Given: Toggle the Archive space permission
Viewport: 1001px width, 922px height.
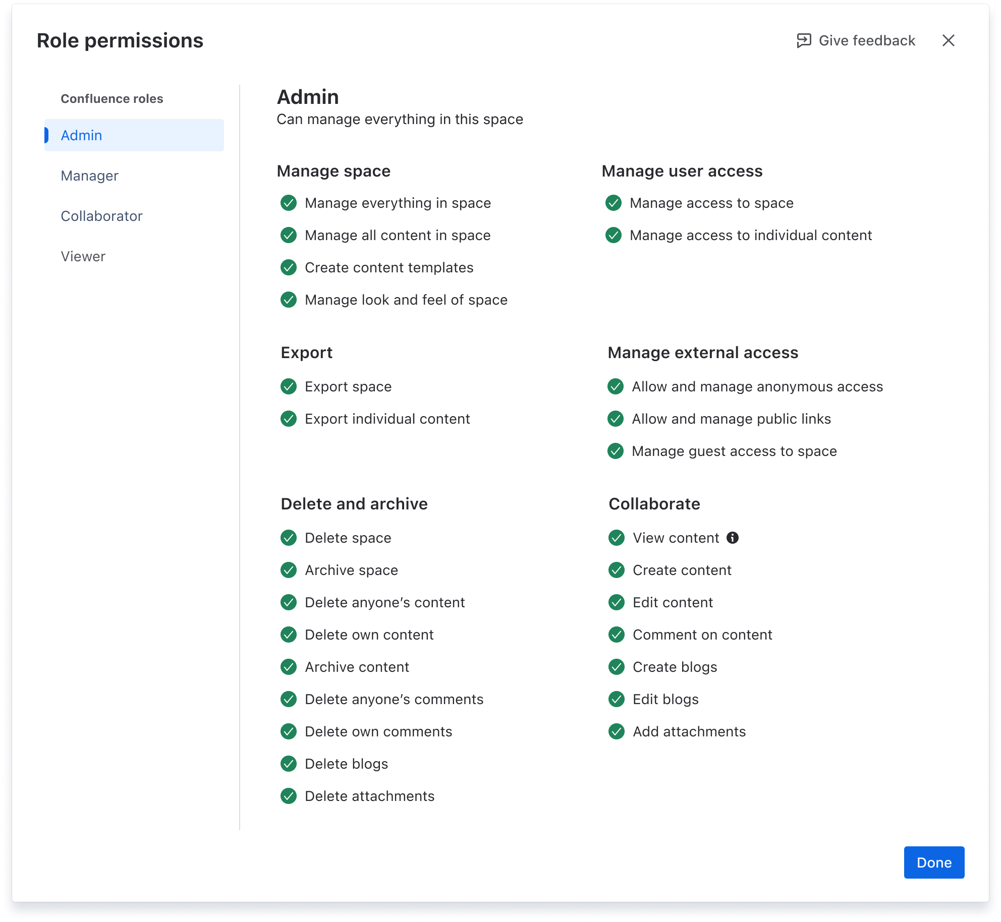Looking at the screenshot, I should 289,570.
